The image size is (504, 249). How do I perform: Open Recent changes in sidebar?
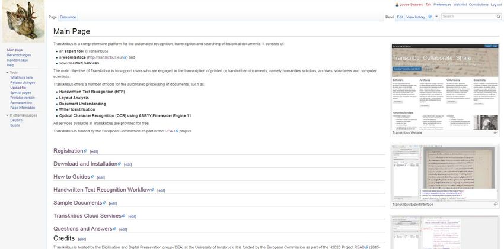coord(19,55)
